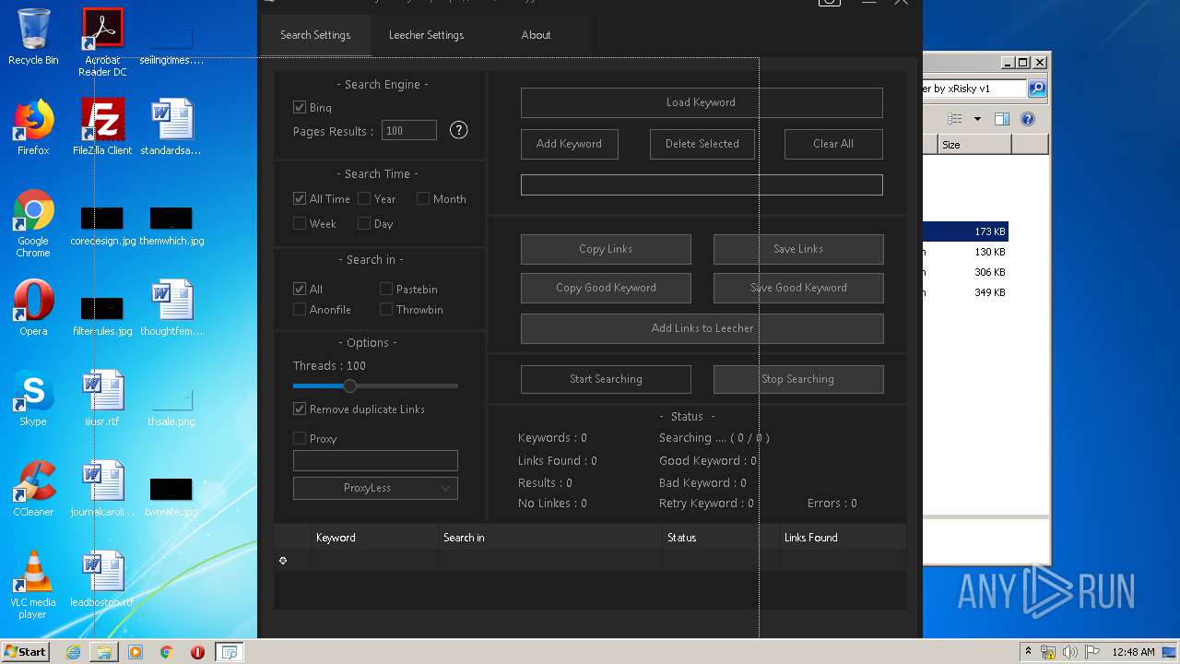Select thsale.png file on desktop
Image resolution: width=1180 pixels, height=664 pixels.
tap(171, 408)
